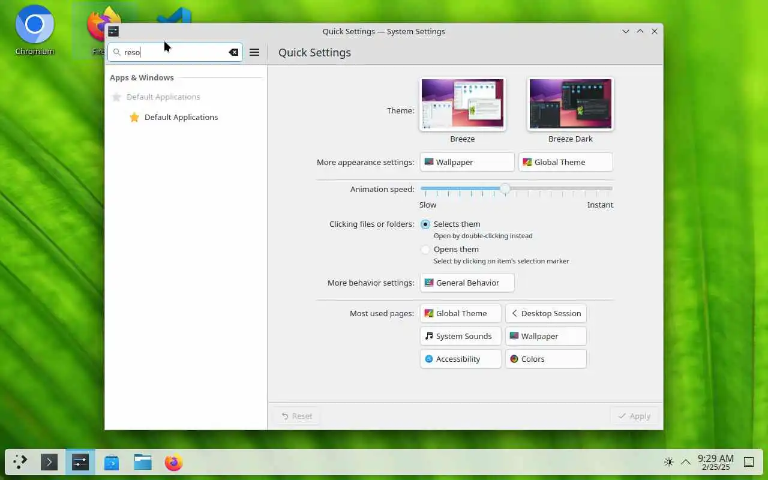Click System Settings taskbar icon
The height and width of the screenshot is (480, 768).
pos(80,462)
